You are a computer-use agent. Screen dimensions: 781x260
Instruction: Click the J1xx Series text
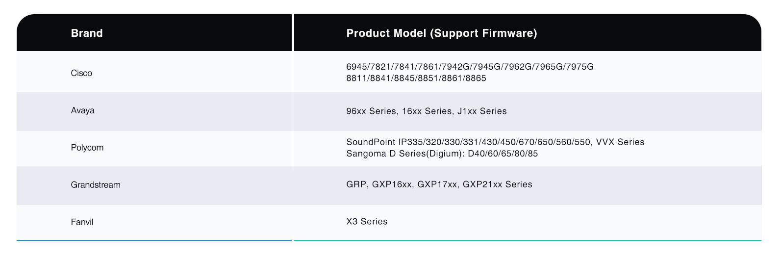pyautogui.click(x=482, y=111)
